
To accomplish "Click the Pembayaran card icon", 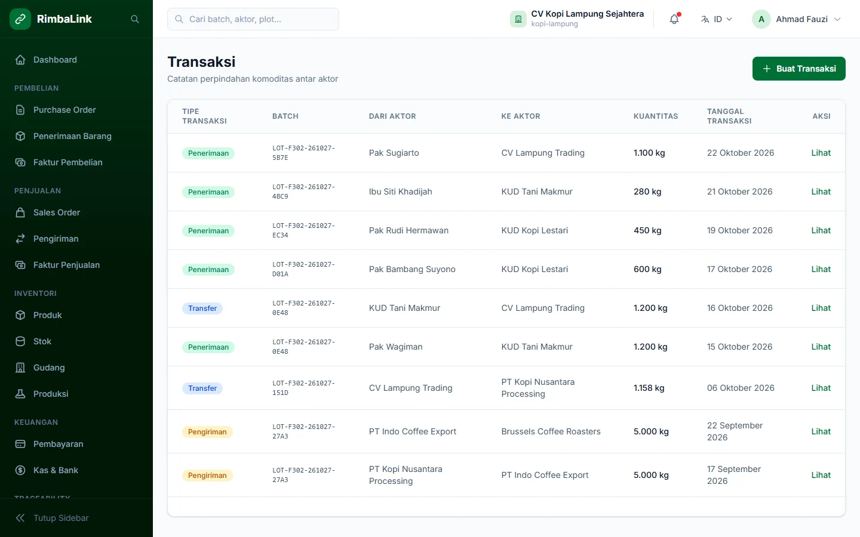I will (x=20, y=444).
